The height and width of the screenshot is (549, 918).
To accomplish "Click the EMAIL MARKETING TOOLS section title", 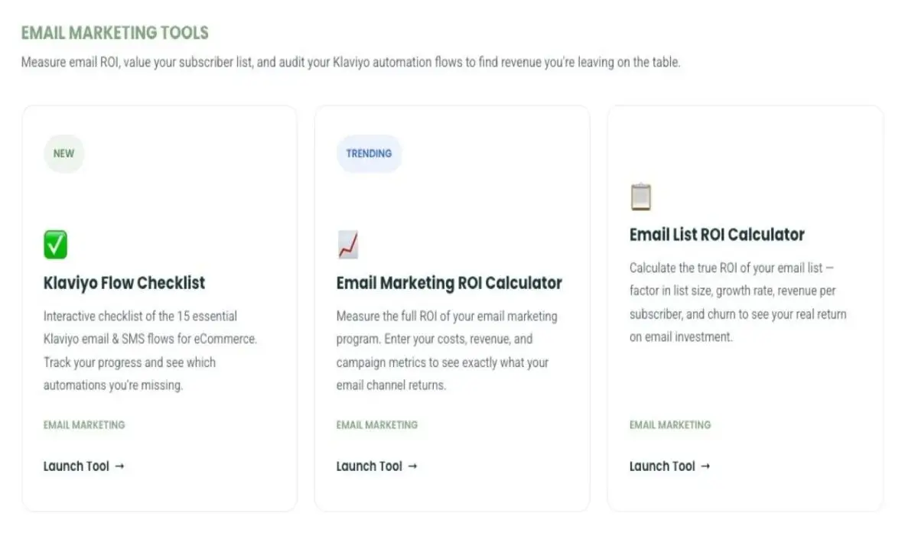I will point(115,33).
